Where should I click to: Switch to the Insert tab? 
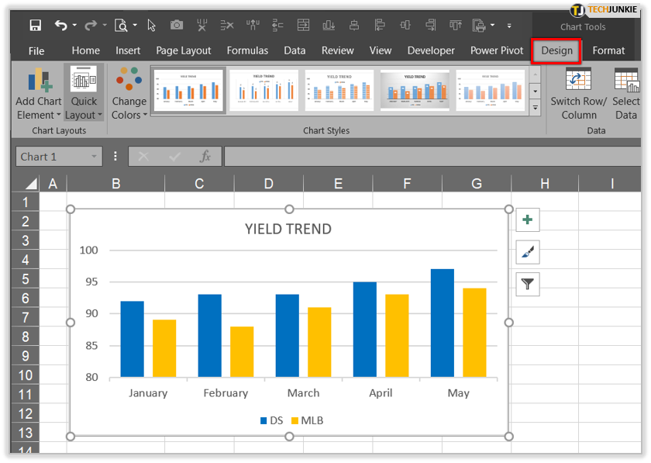(x=128, y=50)
